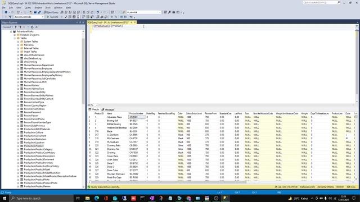
Task: Click the Open File folder icon
Action: [x=31, y=12]
